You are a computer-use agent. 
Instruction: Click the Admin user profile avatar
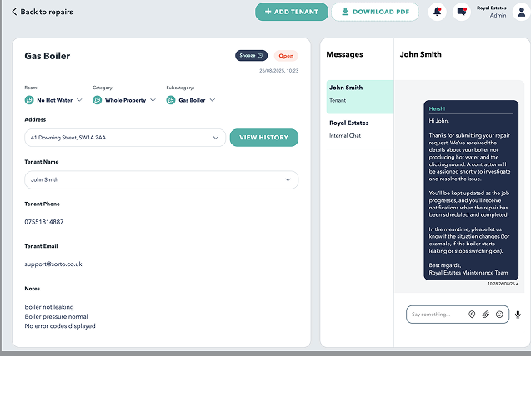pos(522,12)
